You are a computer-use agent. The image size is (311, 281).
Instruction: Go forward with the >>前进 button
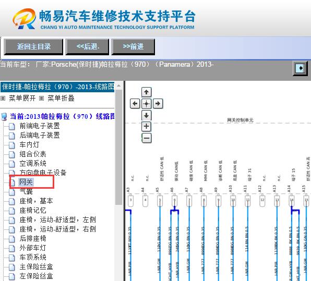click(133, 47)
